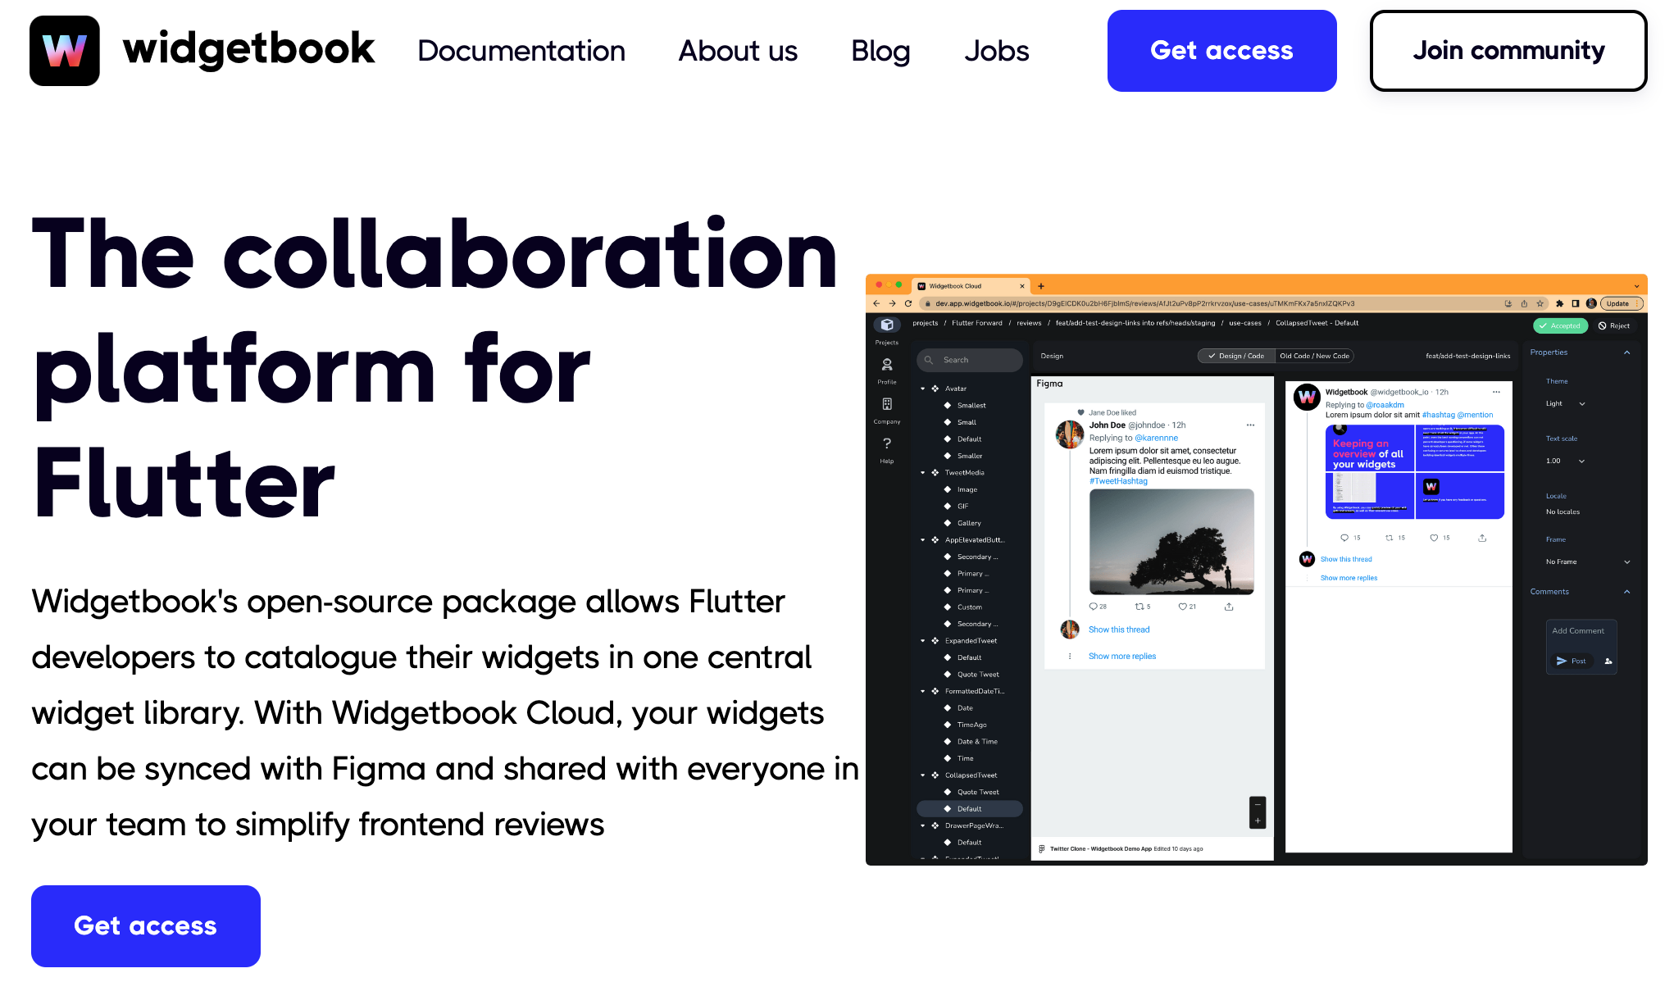
Task: Select the Design / Code toggle option
Action: coord(1236,356)
